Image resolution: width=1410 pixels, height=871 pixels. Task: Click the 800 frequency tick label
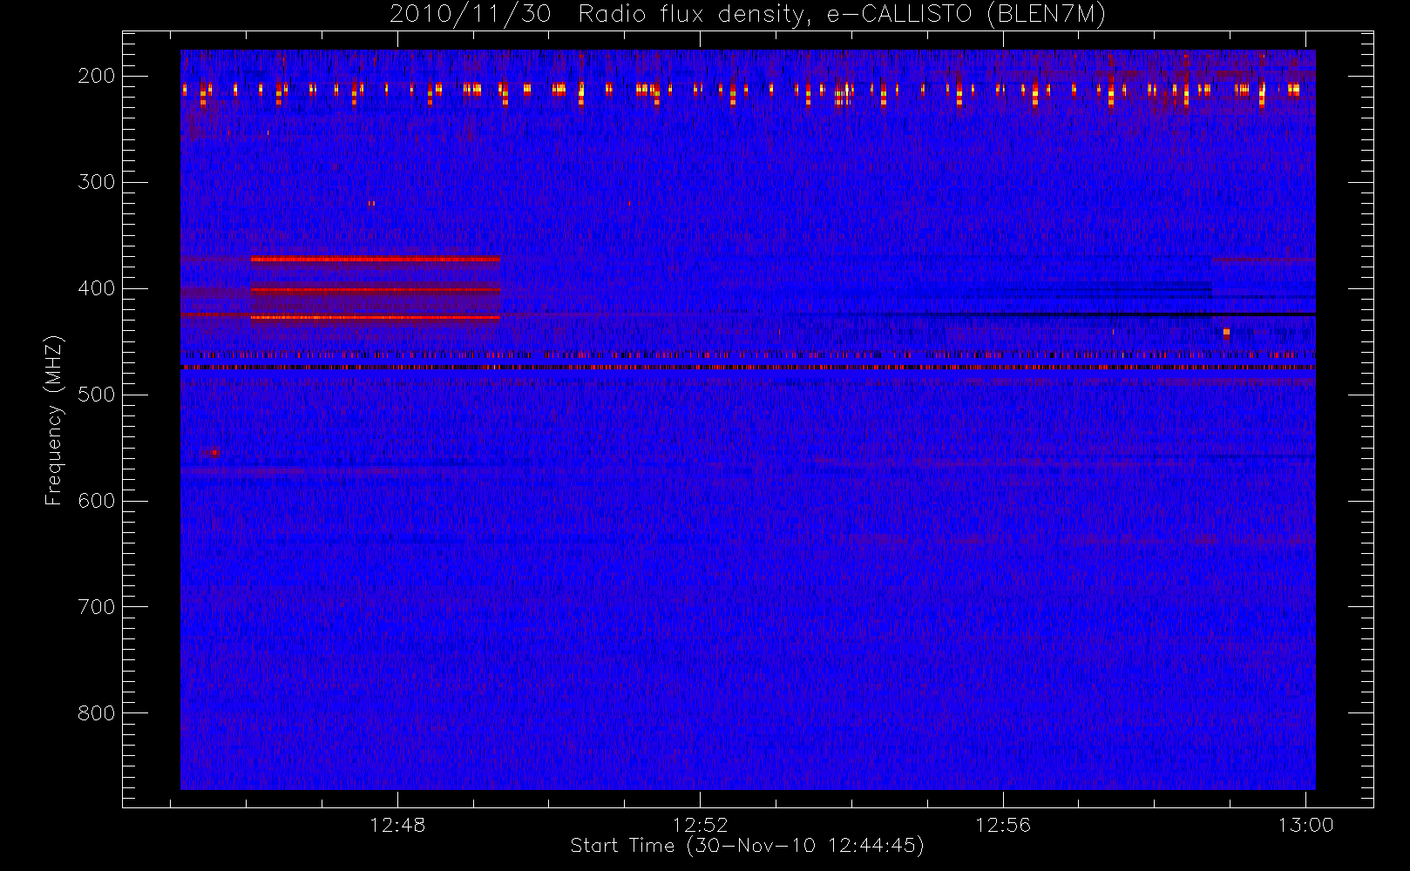tap(97, 713)
